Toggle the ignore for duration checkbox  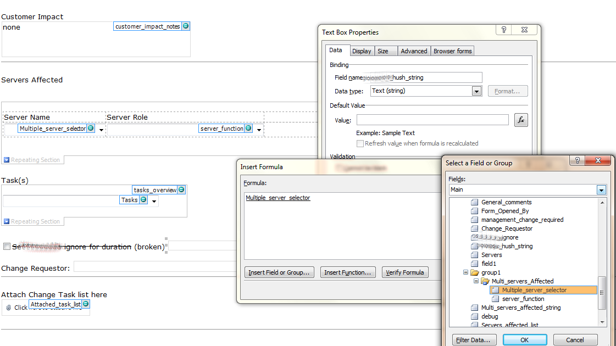pyautogui.click(x=7, y=246)
